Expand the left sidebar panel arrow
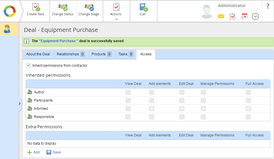274x159 pixels. click(19, 104)
